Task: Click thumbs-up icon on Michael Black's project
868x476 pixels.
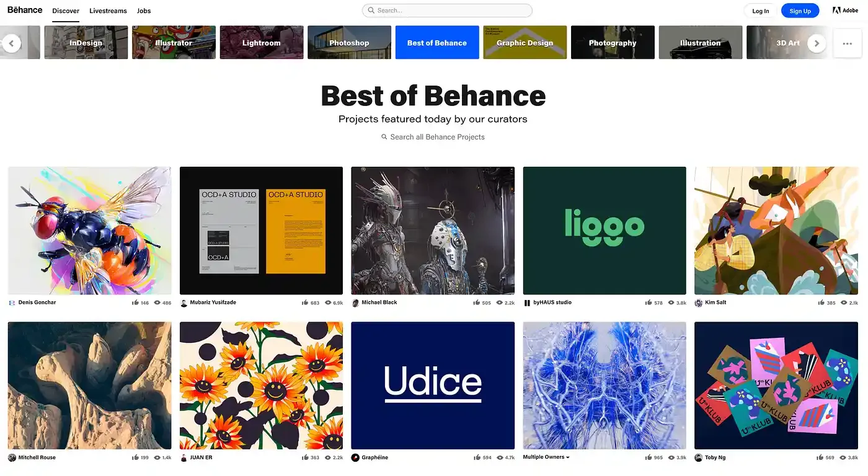Action: coord(477,303)
